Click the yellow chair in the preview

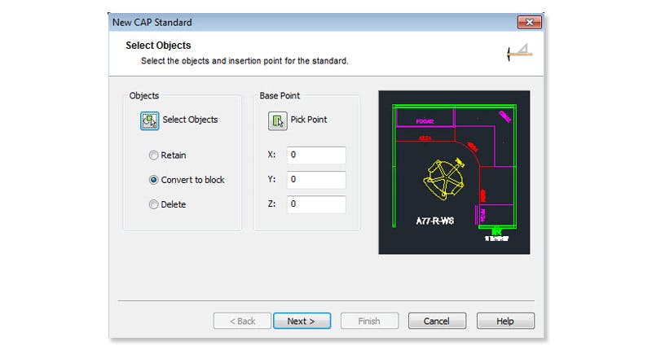point(443,179)
